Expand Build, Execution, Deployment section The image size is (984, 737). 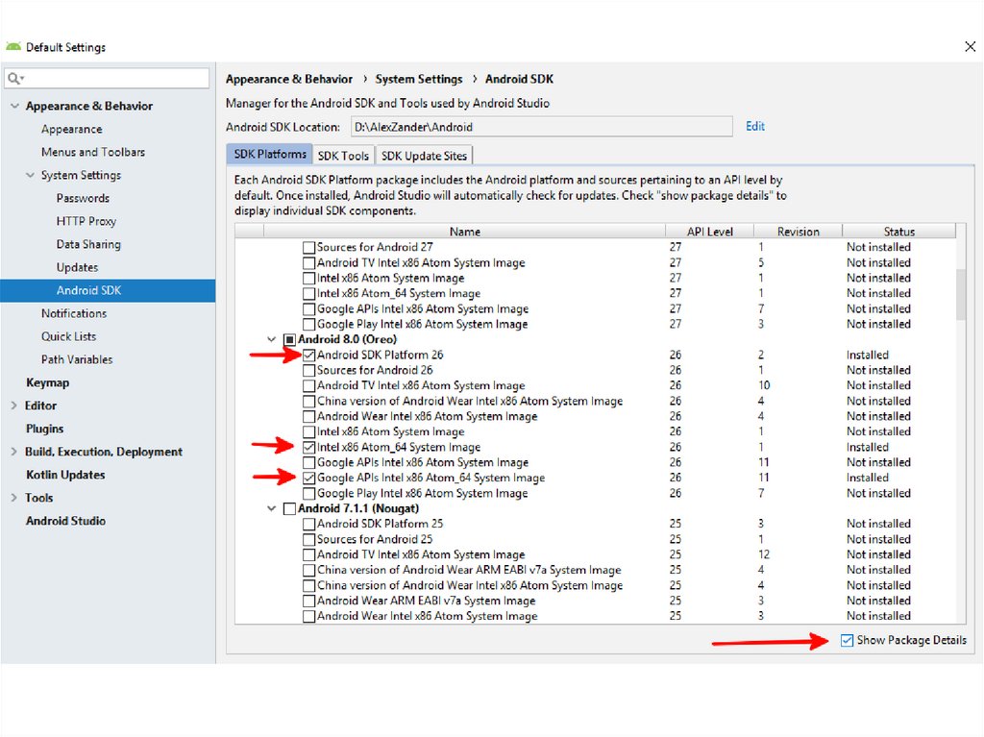tap(13, 452)
